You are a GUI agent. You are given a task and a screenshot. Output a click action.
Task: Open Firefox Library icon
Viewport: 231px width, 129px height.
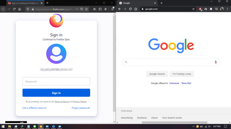point(95,9)
